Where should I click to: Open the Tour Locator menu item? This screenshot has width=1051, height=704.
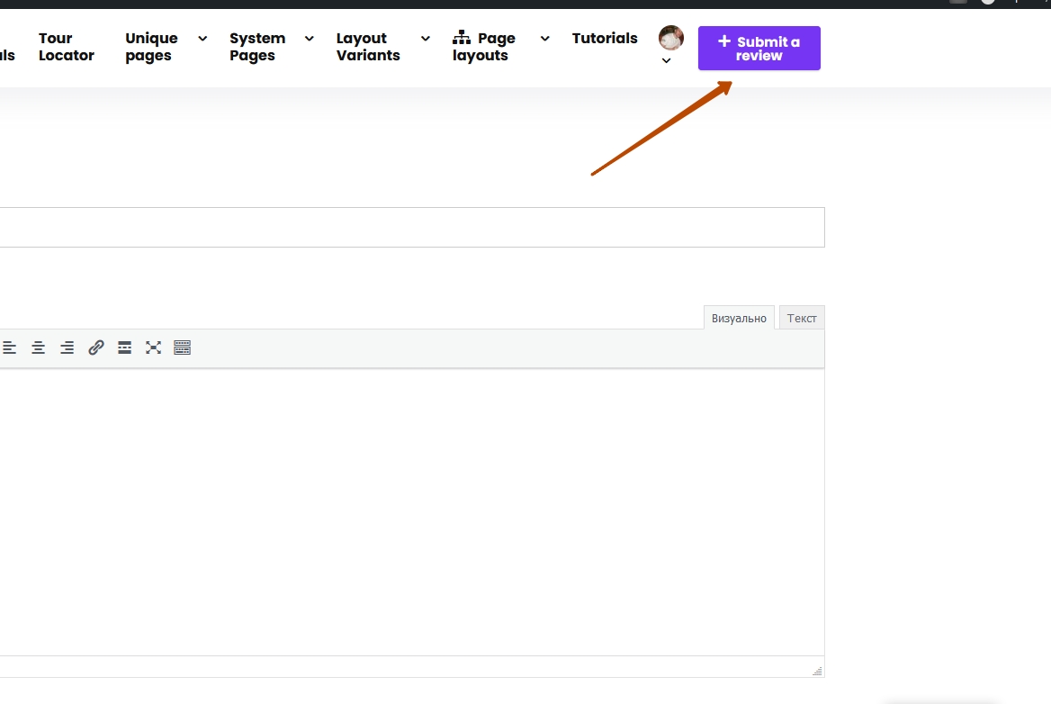[x=66, y=47]
